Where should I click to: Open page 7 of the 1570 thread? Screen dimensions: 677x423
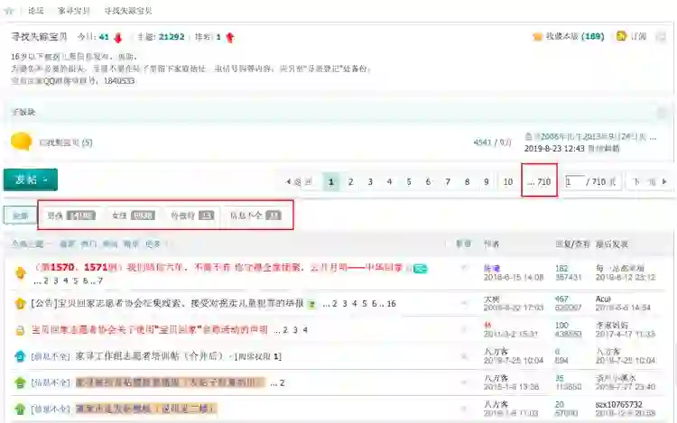[100, 280]
